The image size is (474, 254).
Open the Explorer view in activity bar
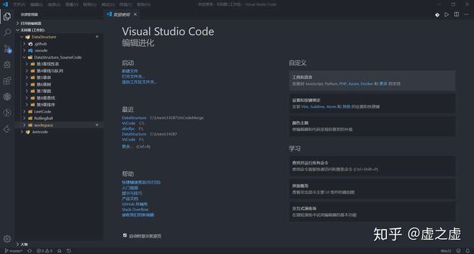coord(7,16)
